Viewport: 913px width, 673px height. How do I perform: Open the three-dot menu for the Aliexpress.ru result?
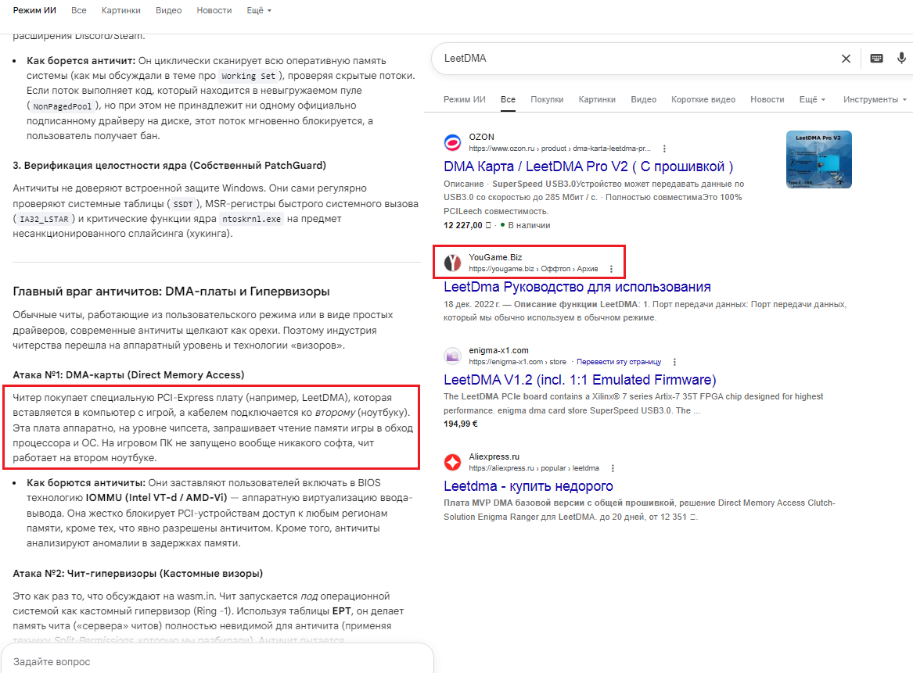pyautogui.click(x=613, y=468)
